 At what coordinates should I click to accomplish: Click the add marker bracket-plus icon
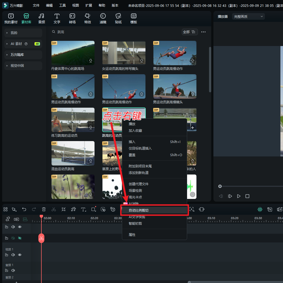click(192, 209)
